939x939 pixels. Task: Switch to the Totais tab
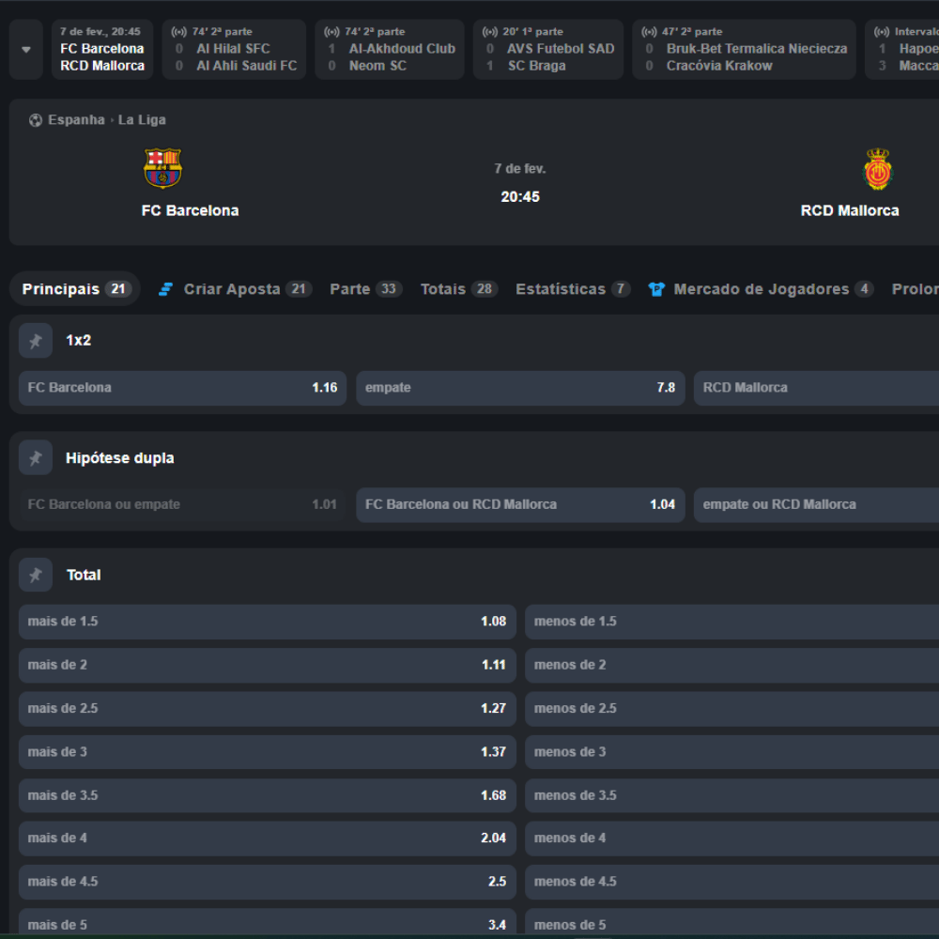click(459, 289)
